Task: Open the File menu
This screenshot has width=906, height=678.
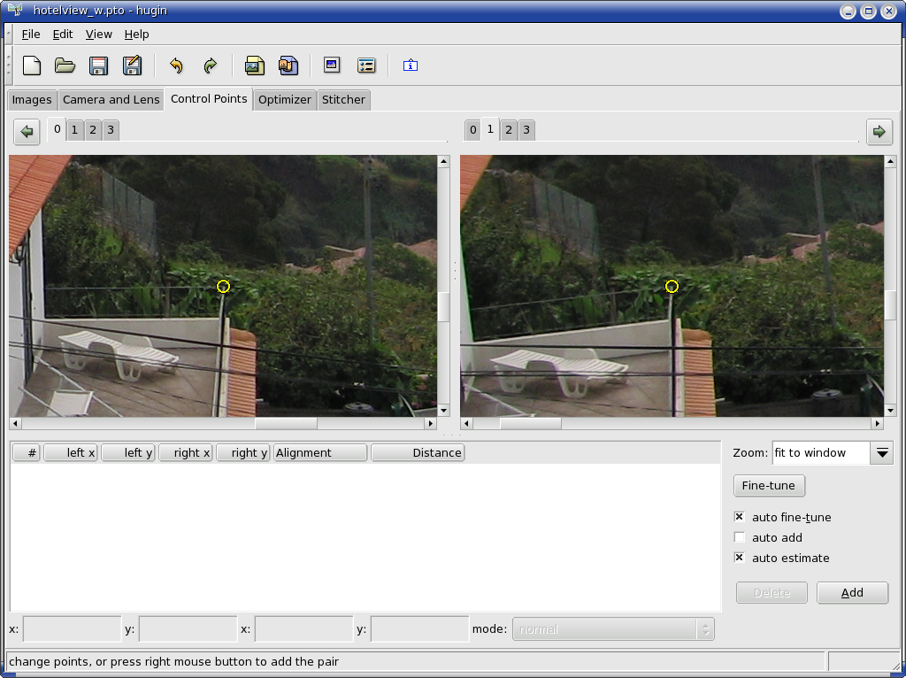Action: click(x=31, y=35)
